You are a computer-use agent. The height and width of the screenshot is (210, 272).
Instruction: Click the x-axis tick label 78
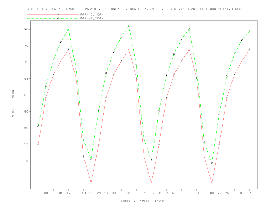(234, 193)
